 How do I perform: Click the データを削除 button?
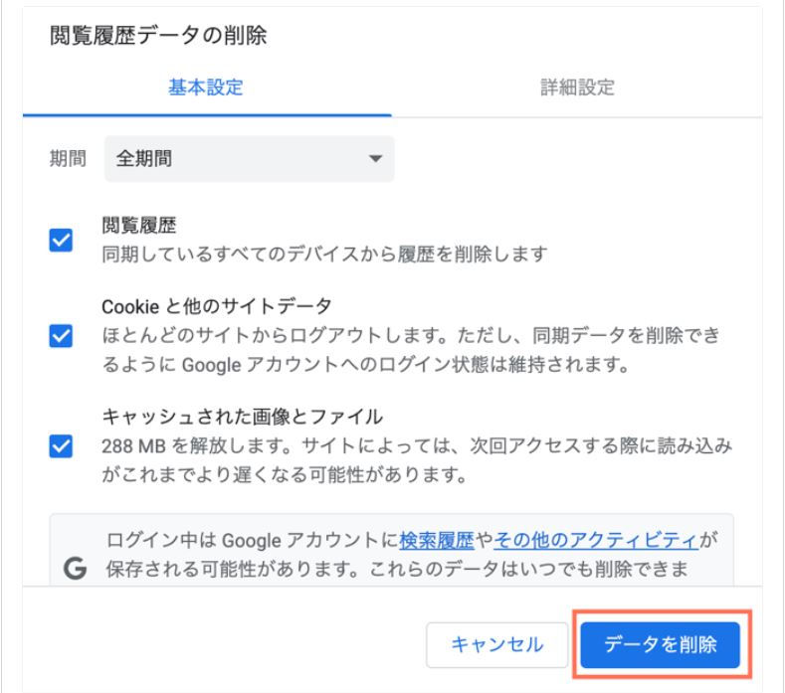point(661,644)
